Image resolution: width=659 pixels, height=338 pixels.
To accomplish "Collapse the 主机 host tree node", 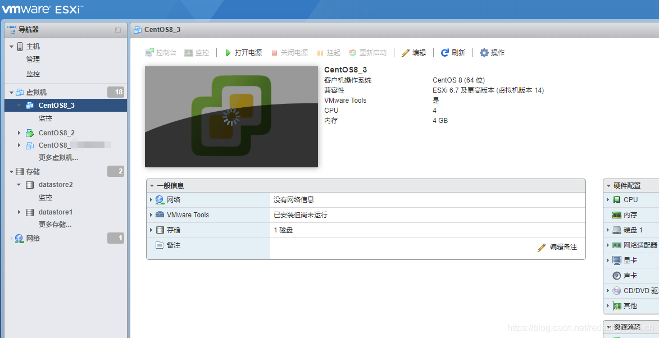I will (x=11, y=47).
